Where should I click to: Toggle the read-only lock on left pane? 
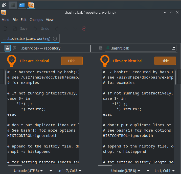[x=8, y=48]
